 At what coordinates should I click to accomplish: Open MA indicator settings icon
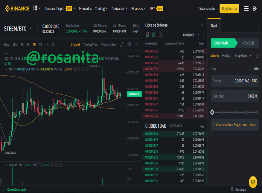[83, 69]
